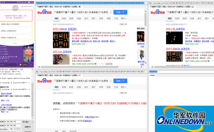Click black game thumbnail in top-right pane

click(x=174, y=38)
